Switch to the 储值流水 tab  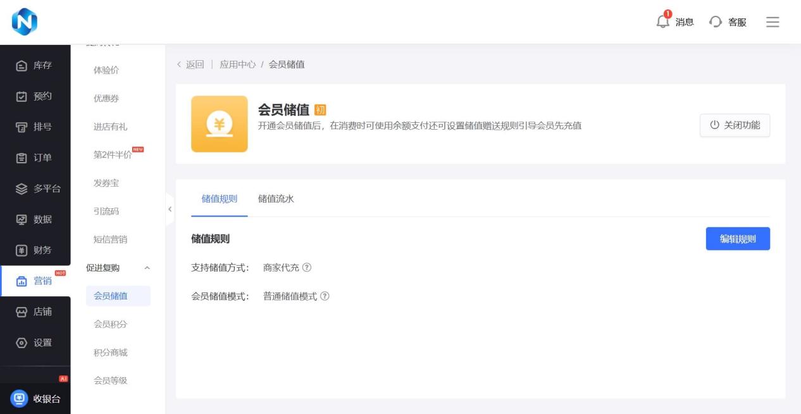275,198
